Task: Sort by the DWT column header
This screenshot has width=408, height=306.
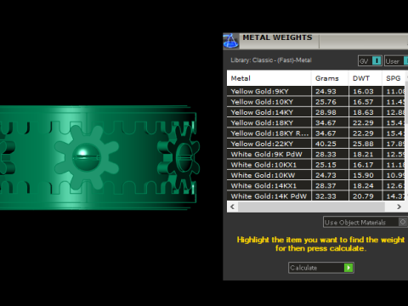Action: coord(365,78)
